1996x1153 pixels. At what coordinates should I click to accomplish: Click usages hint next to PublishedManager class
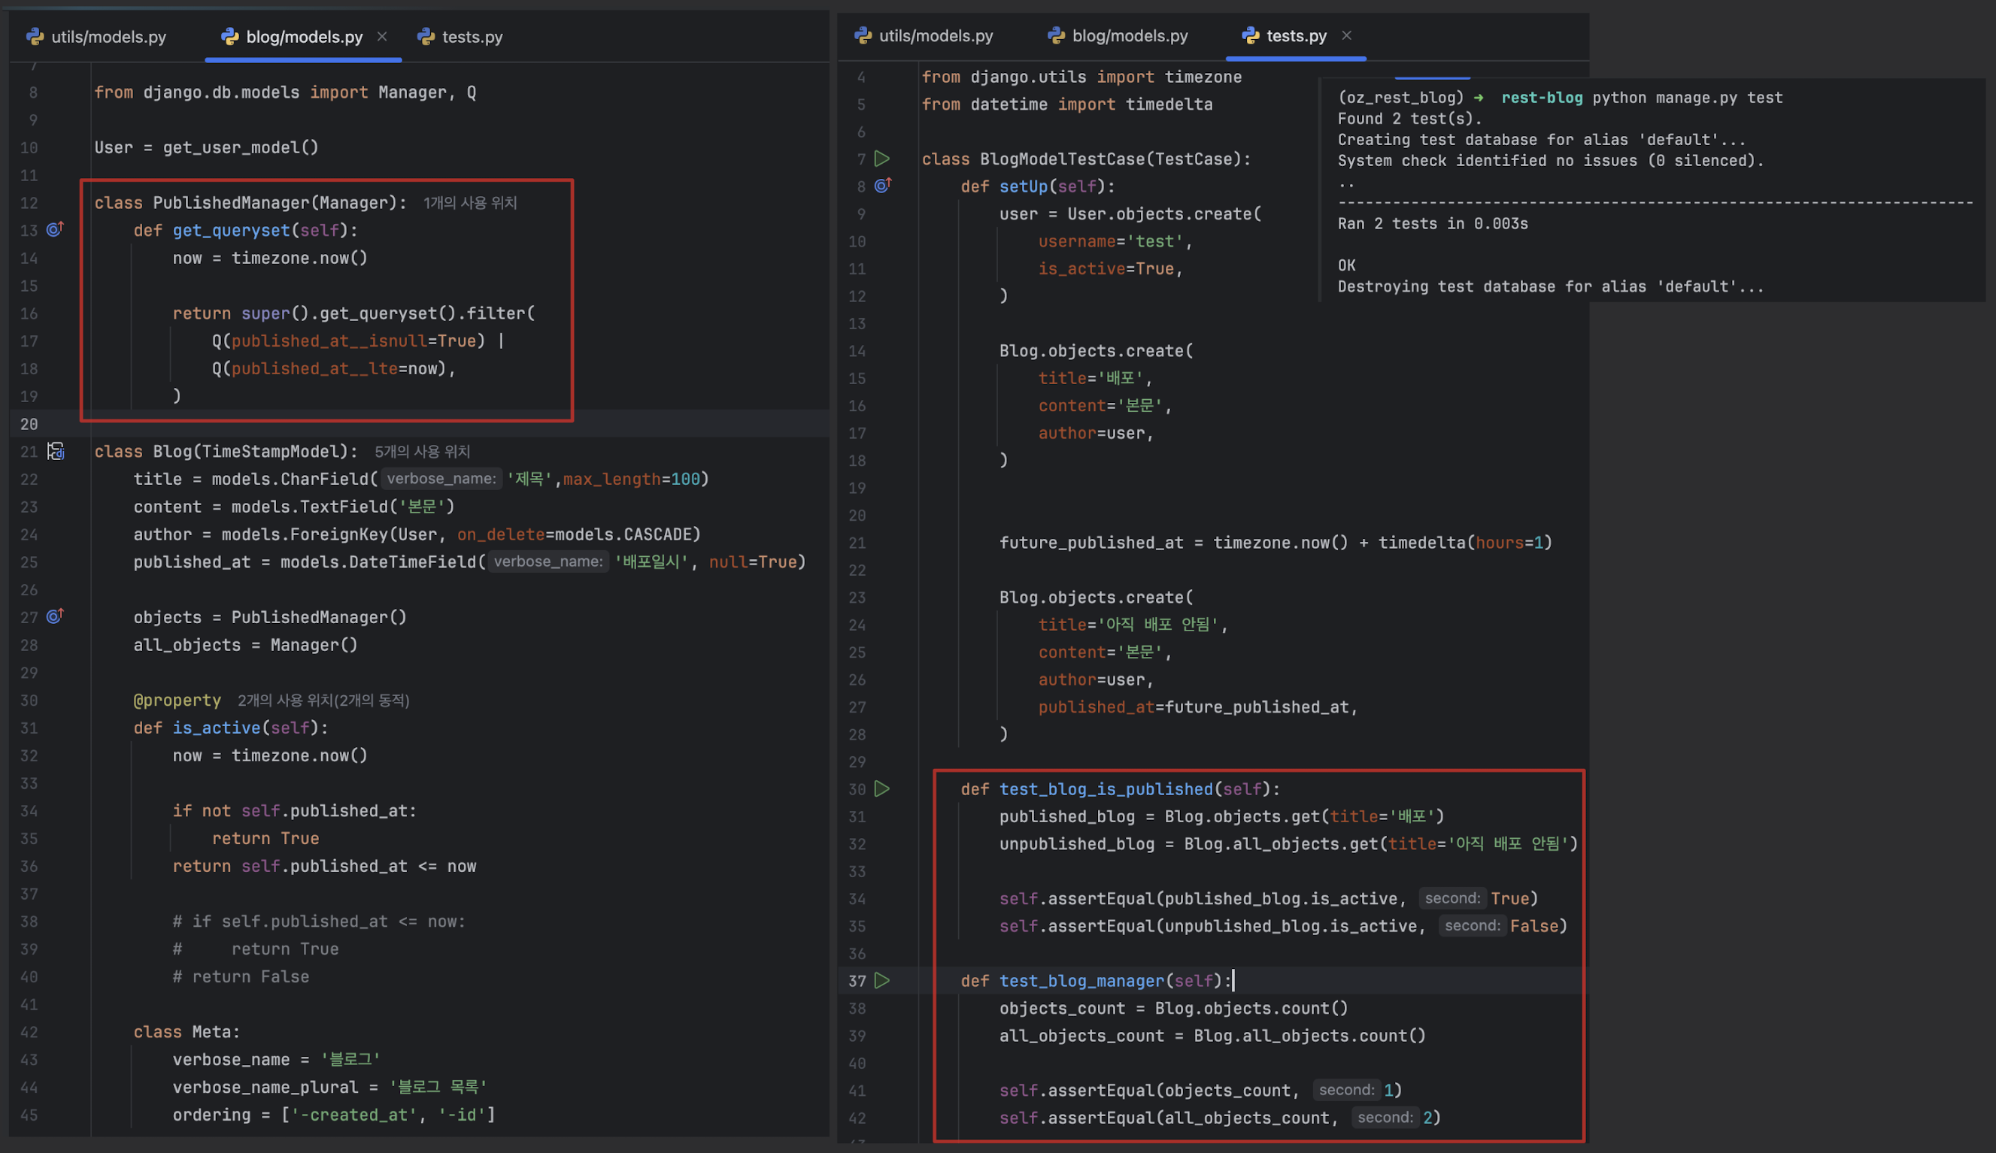470,203
